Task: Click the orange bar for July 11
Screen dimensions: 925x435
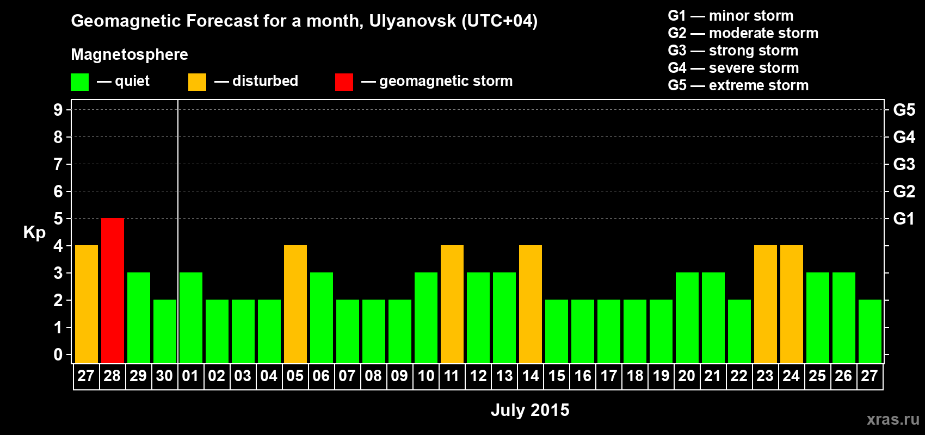Action: point(452,304)
